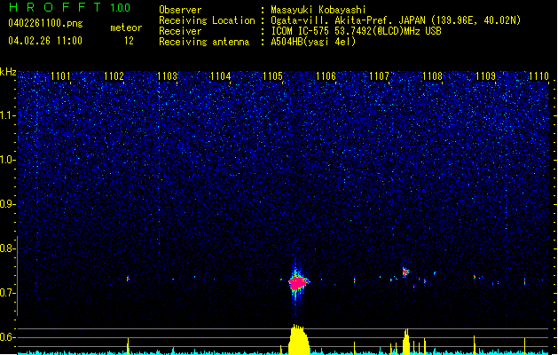
Task: Click the 1108 time marker
Action: pyautogui.click(x=432, y=76)
